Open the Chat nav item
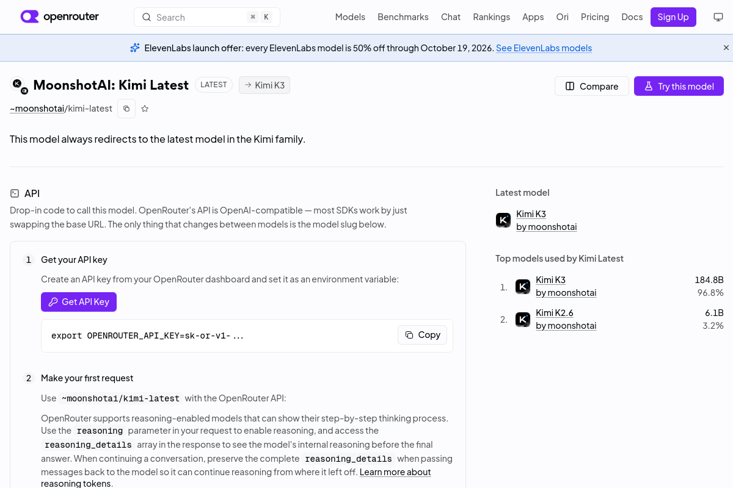733x488 pixels. point(451,17)
